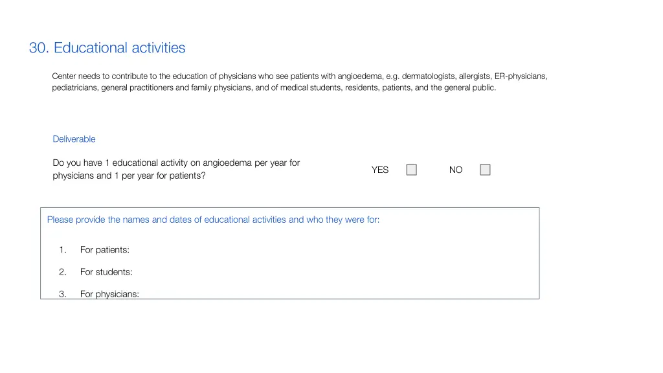Viewport: 663px width, 373px height.
Task: Click list number 3 in the text box
Action: pyautogui.click(x=63, y=294)
